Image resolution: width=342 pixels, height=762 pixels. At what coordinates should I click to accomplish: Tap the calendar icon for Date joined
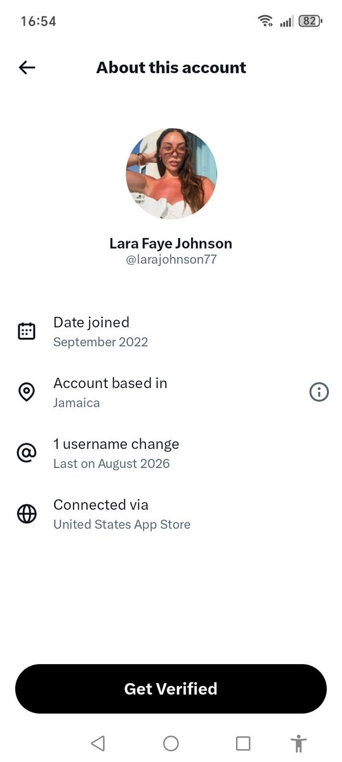point(27,331)
